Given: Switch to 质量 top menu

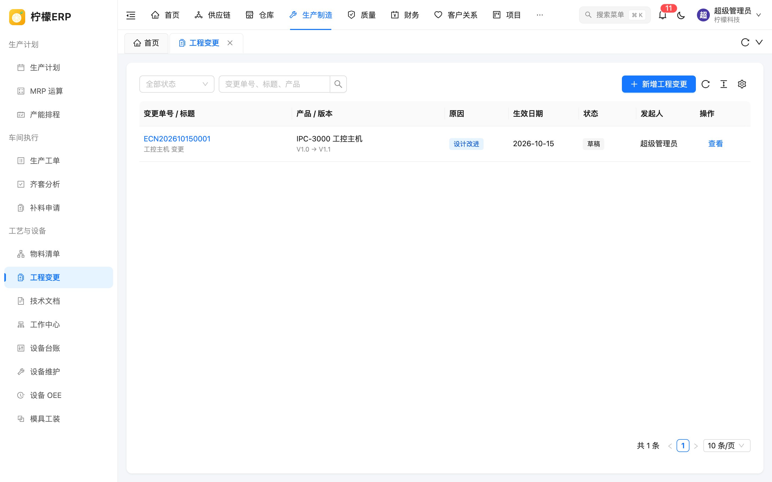Looking at the screenshot, I should (361, 15).
